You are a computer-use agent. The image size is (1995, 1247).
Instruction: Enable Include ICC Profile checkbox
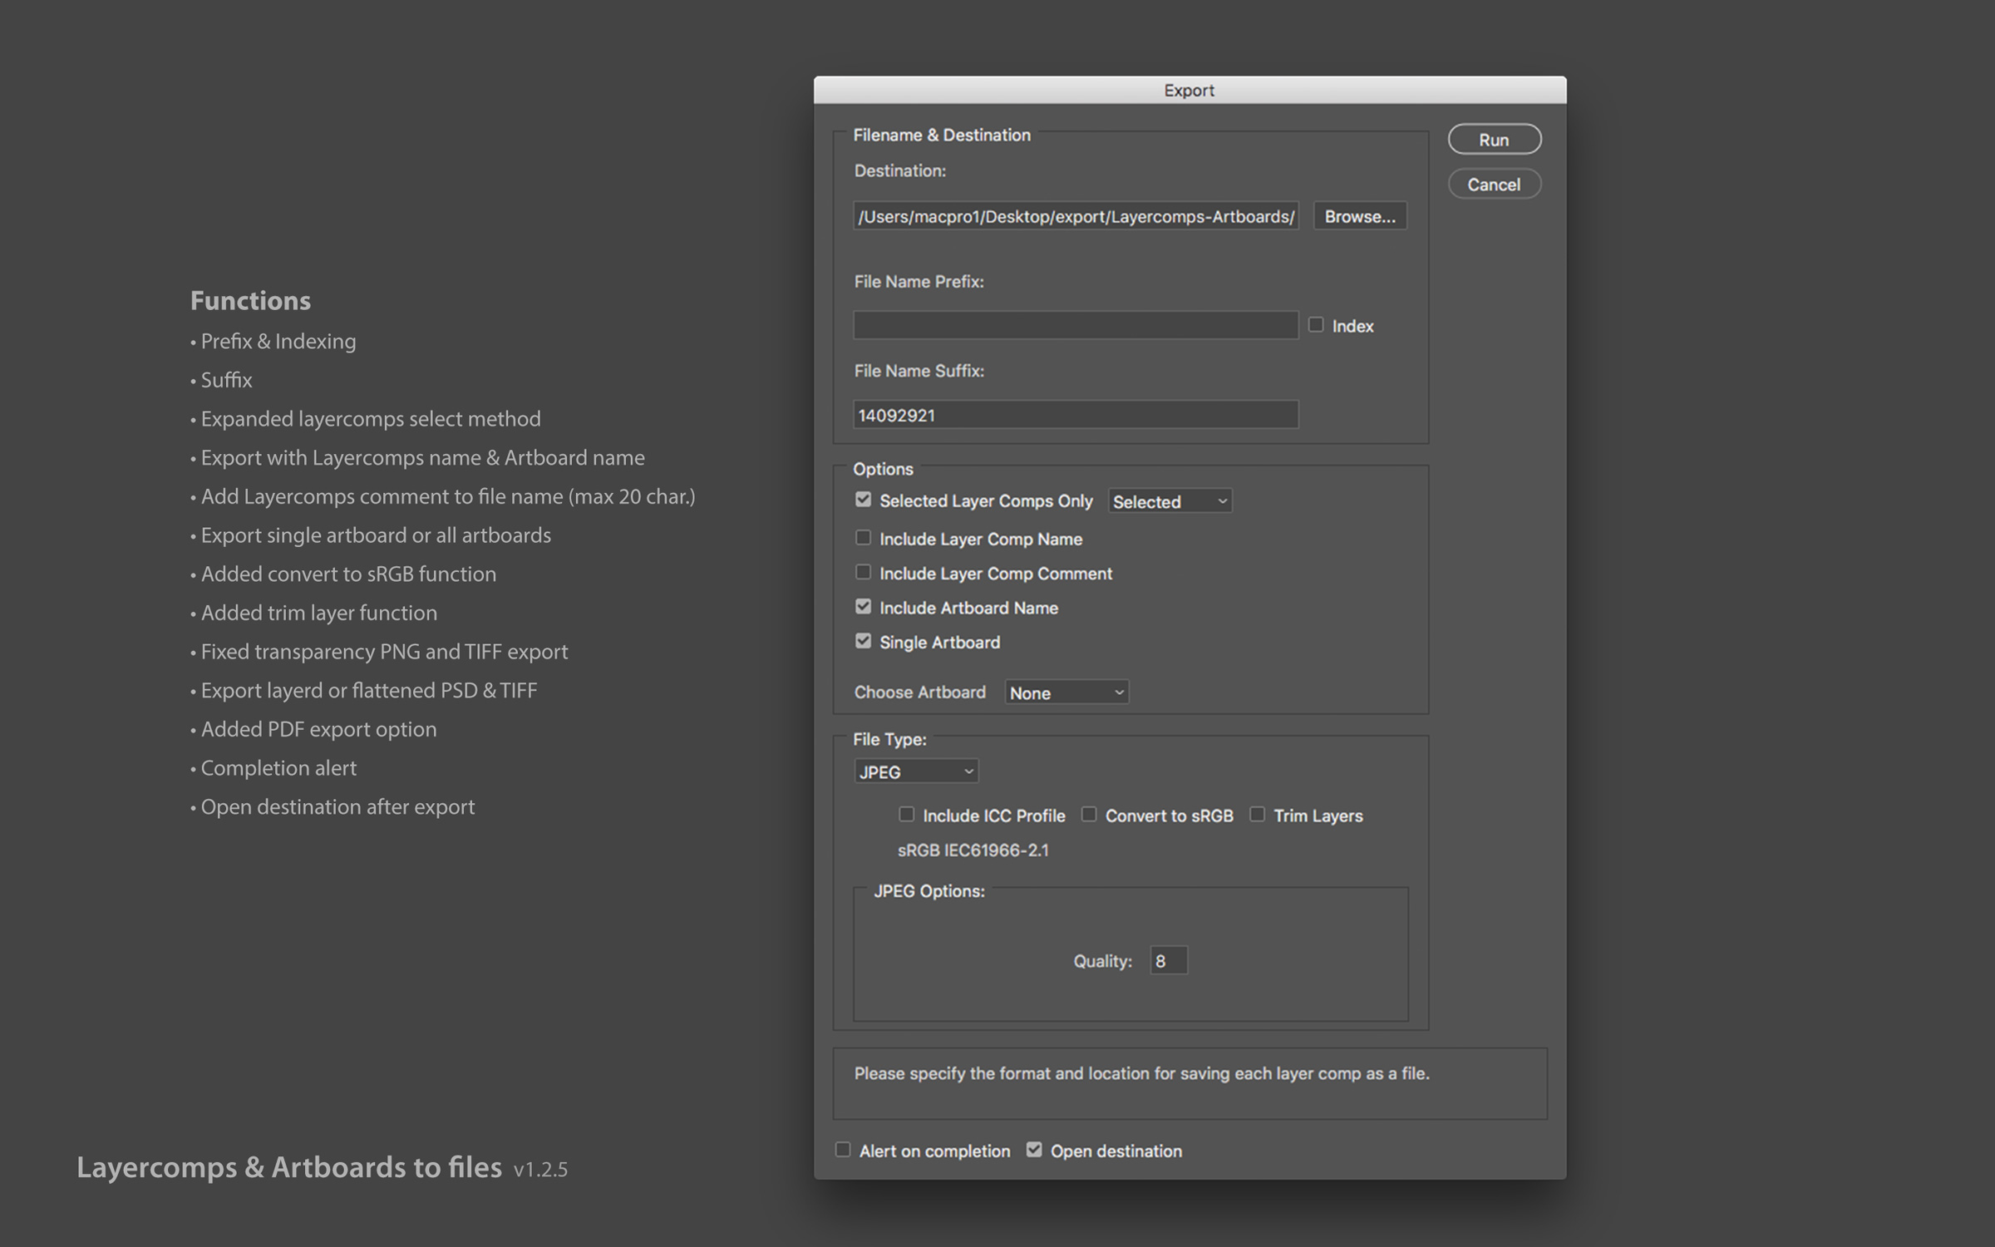906,815
